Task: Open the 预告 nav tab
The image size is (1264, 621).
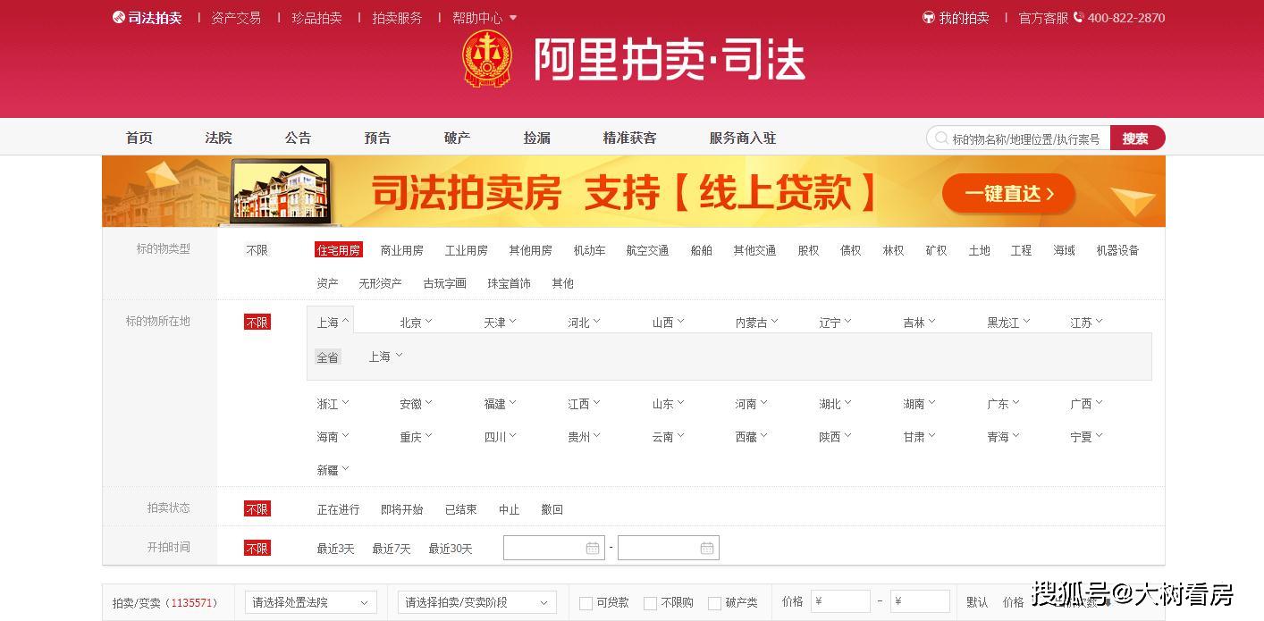Action: click(x=377, y=138)
